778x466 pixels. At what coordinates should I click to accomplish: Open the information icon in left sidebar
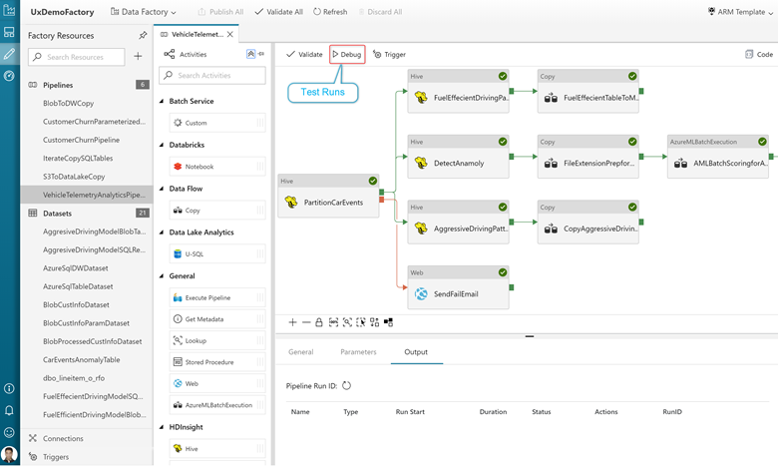coord(9,388)
